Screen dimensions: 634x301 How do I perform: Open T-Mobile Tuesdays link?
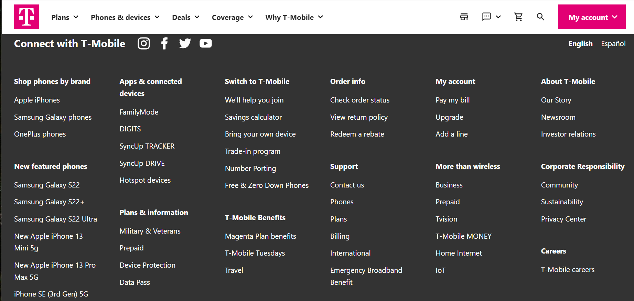point(255,253)
